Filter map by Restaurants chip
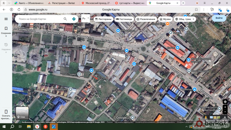This screenshot has width=231, height=130. coord(103,19)
